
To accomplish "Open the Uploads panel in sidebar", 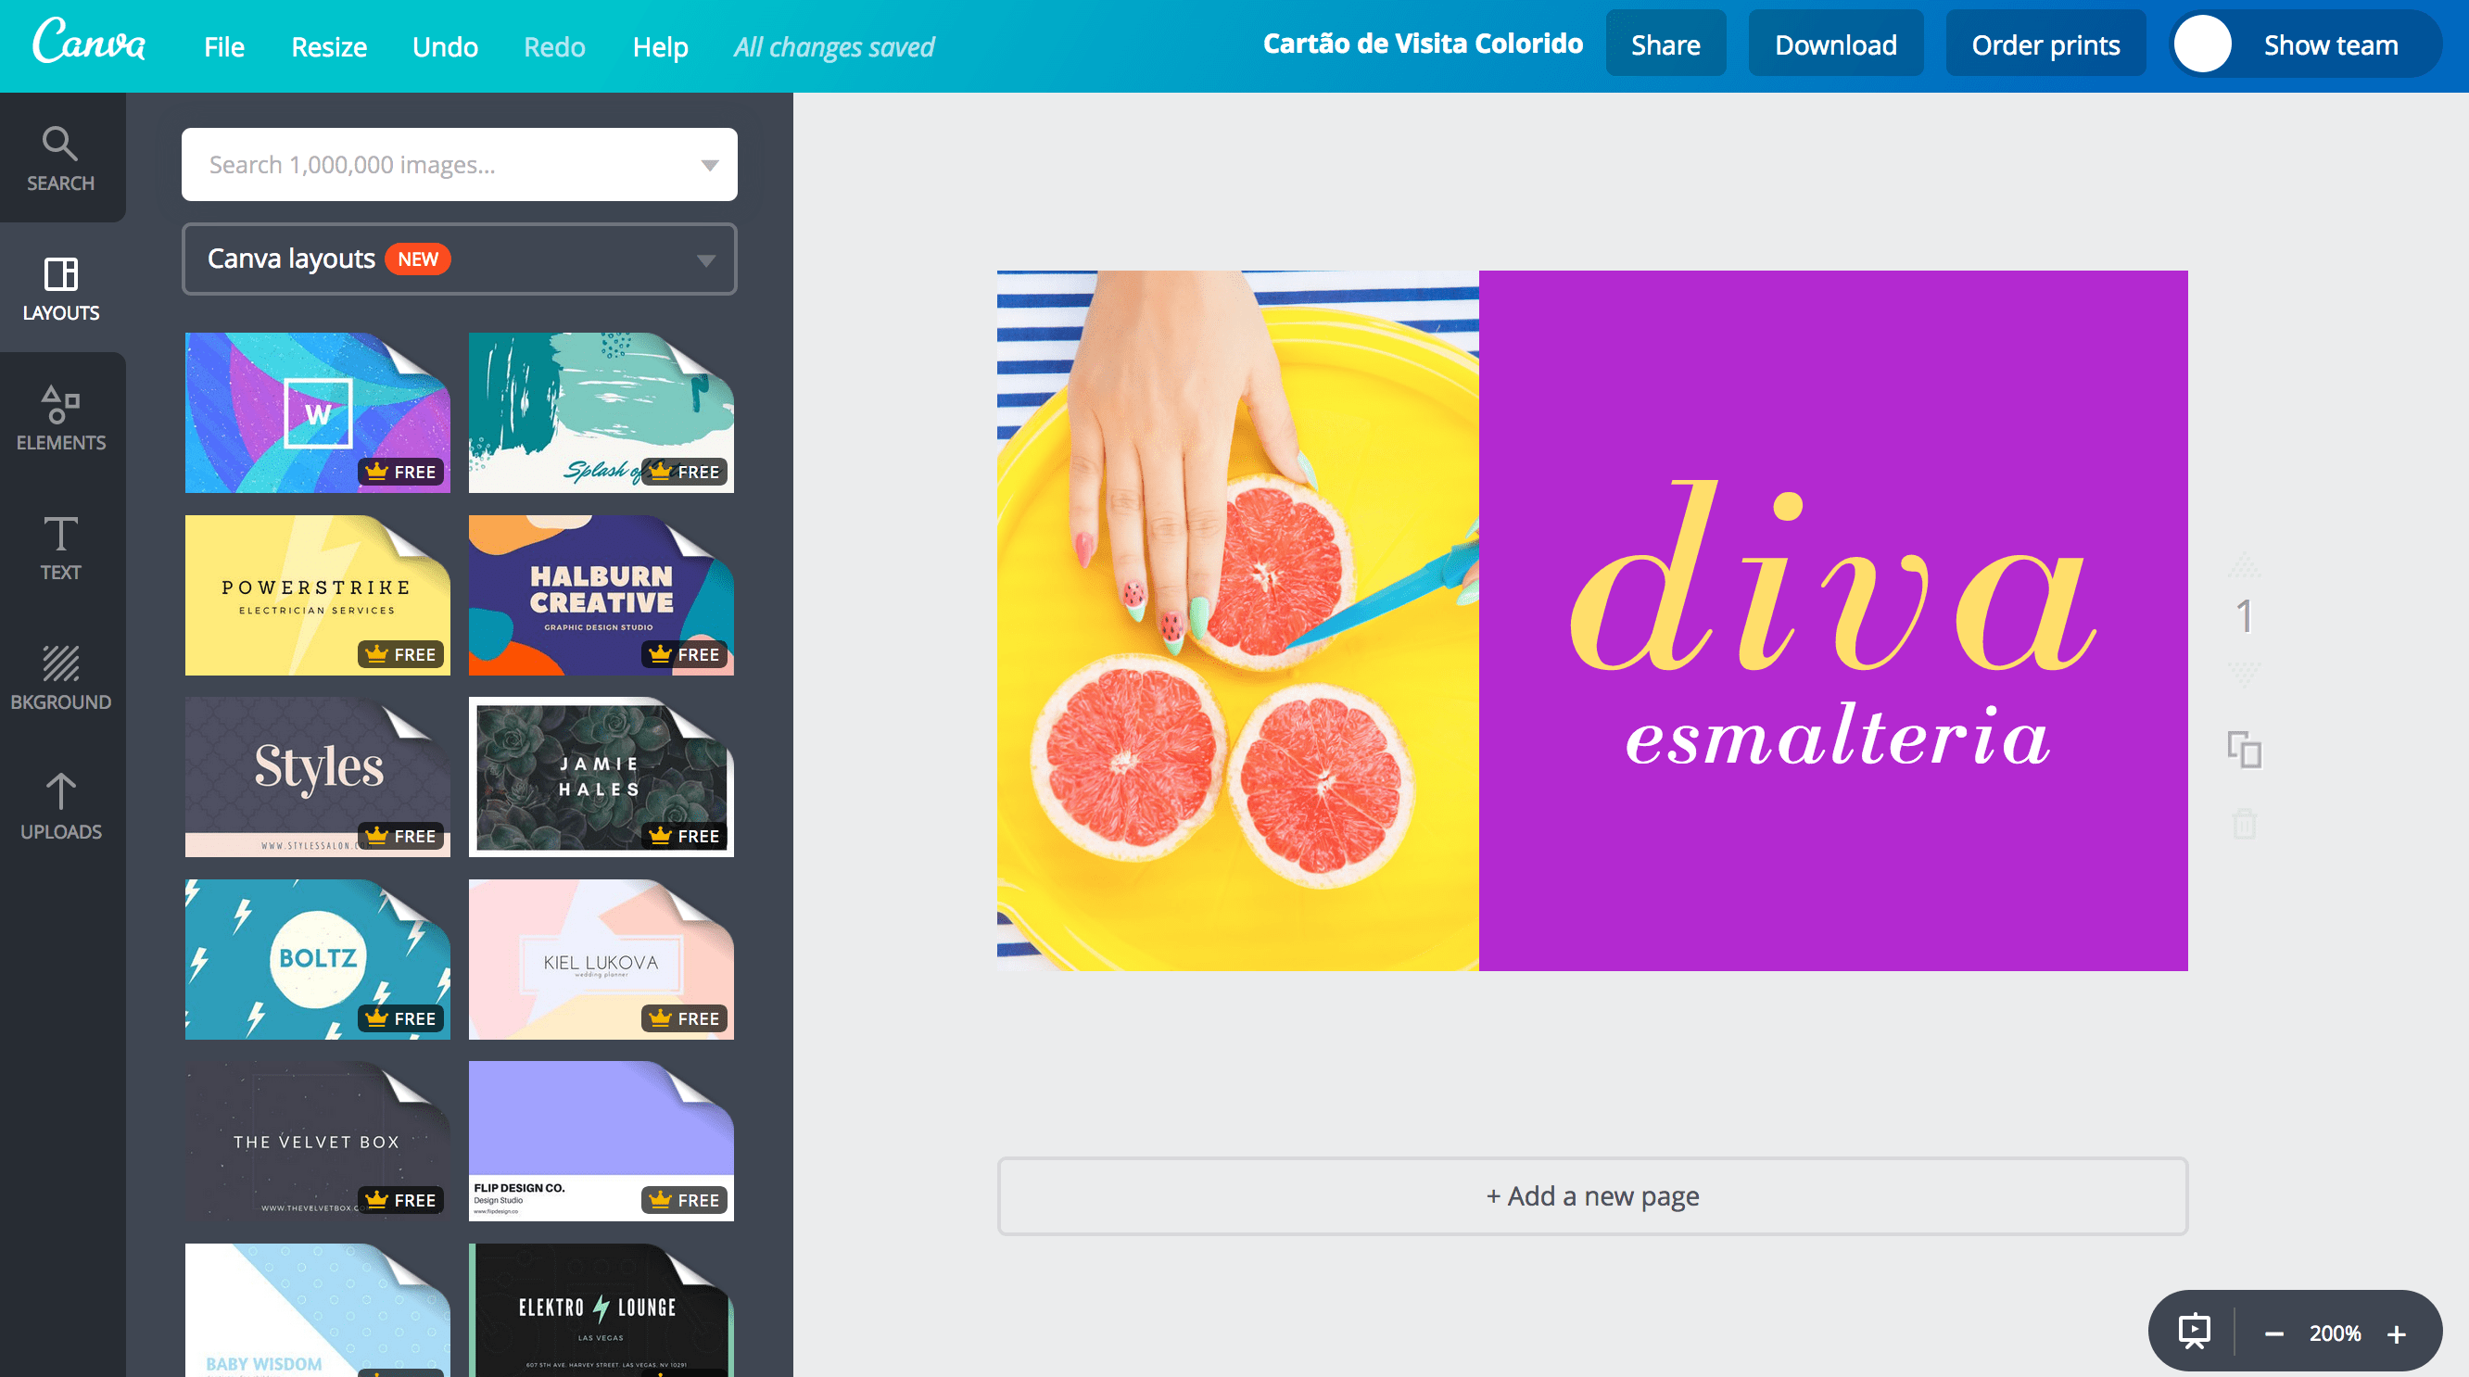I will pyautogui.click(x=61, y=808).
